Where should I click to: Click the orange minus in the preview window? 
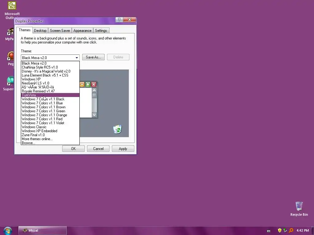point(82,84)
